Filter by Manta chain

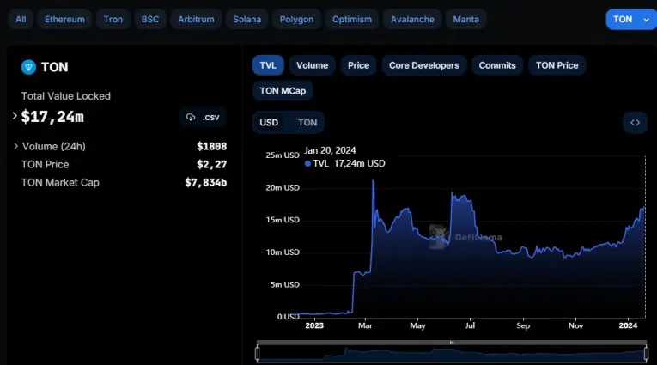(465, 19)
